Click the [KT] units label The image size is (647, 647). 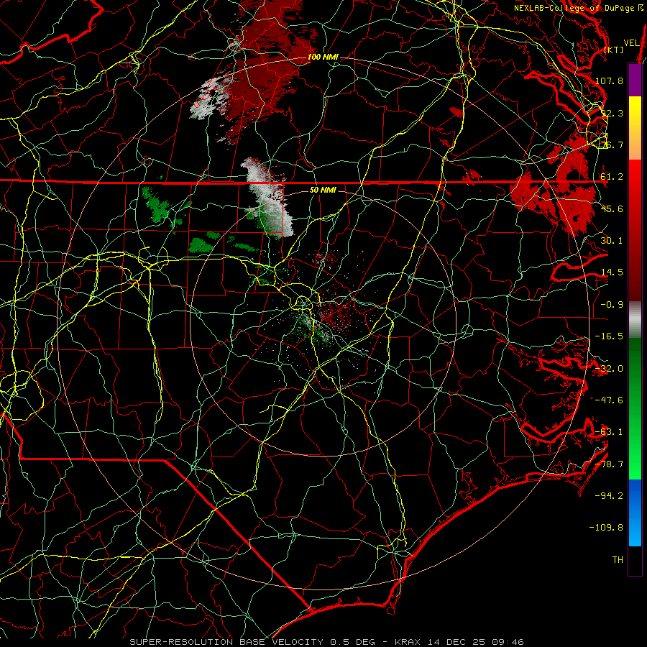[614, 50]
